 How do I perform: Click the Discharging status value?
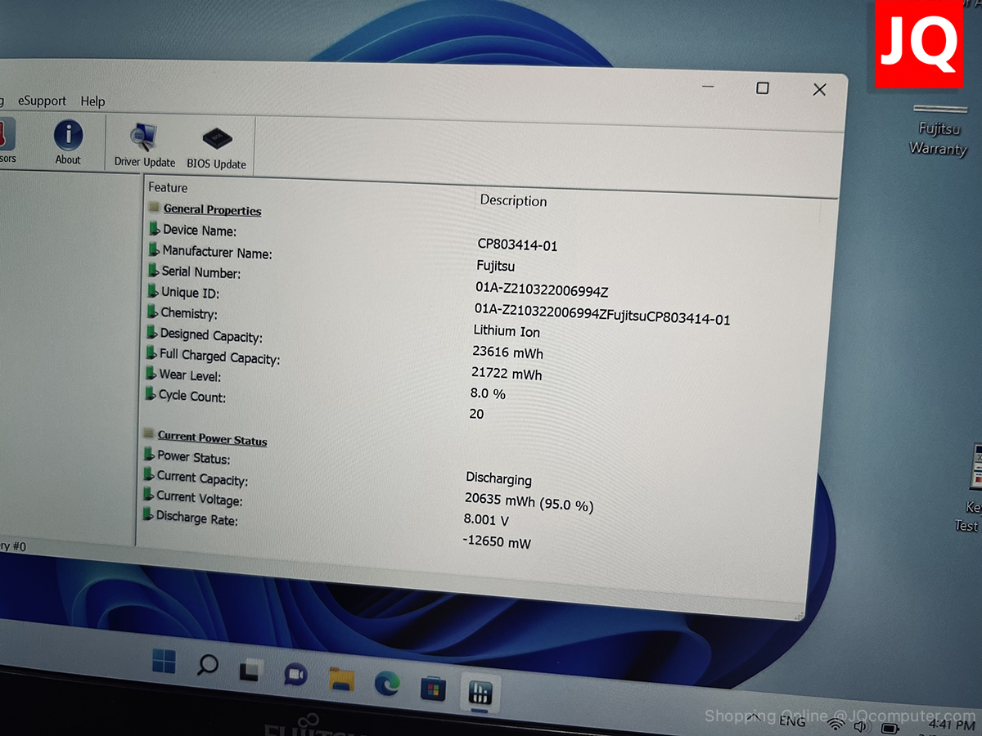pyautogui.click(x=498, y=478)
